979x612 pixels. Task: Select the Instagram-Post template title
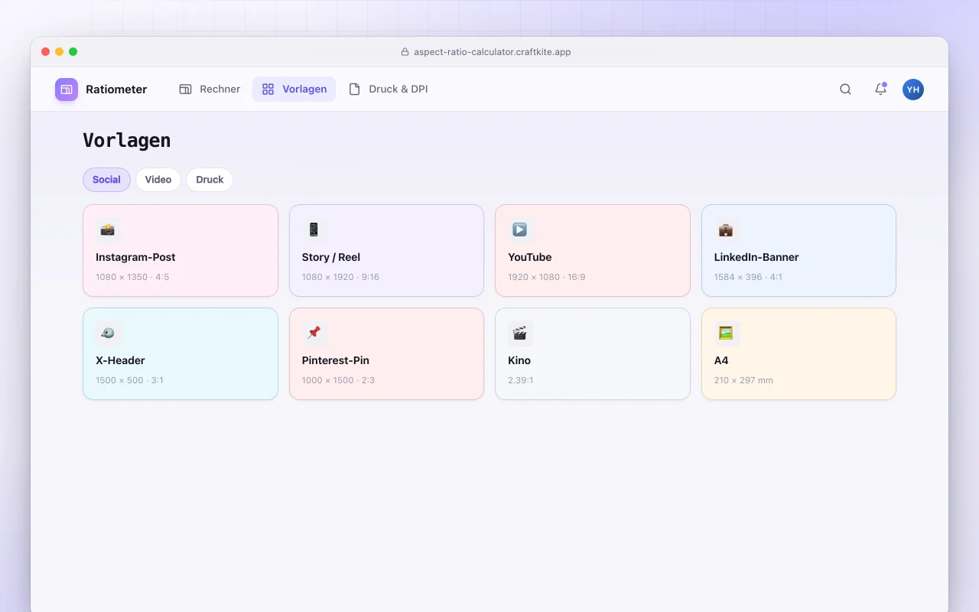[x=135, y=257]
